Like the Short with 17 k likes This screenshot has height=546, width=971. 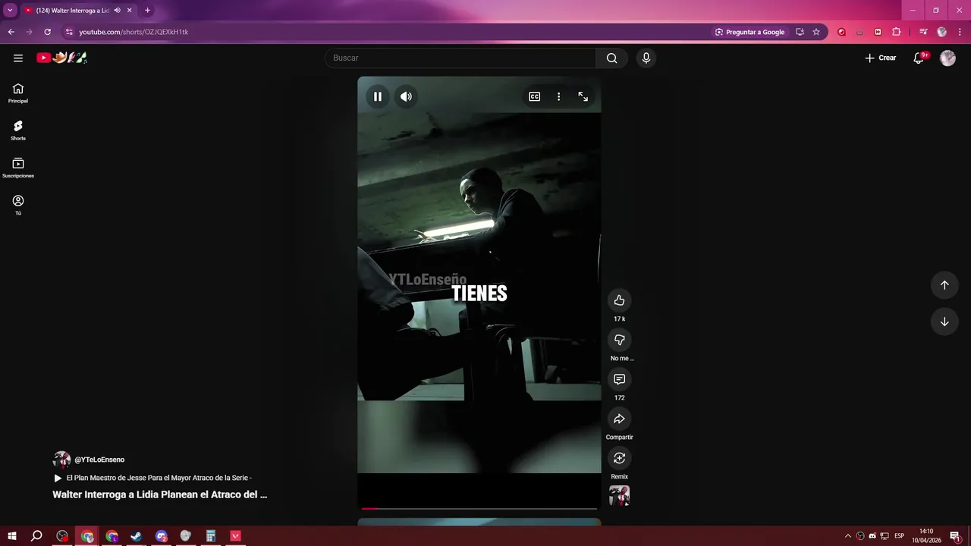pos(619,300)
